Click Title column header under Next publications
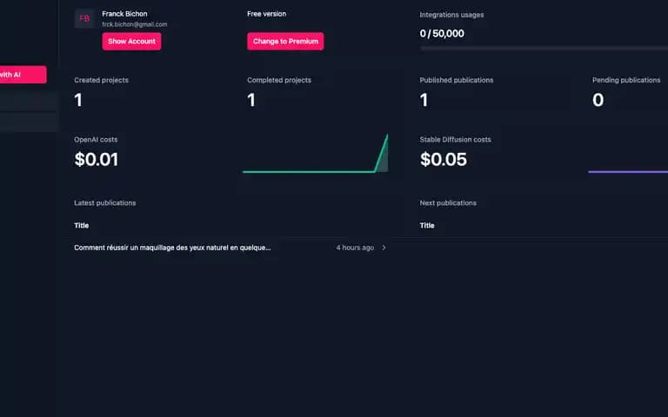The height and width of the screenshot is (417, 668). click(427, 226)
